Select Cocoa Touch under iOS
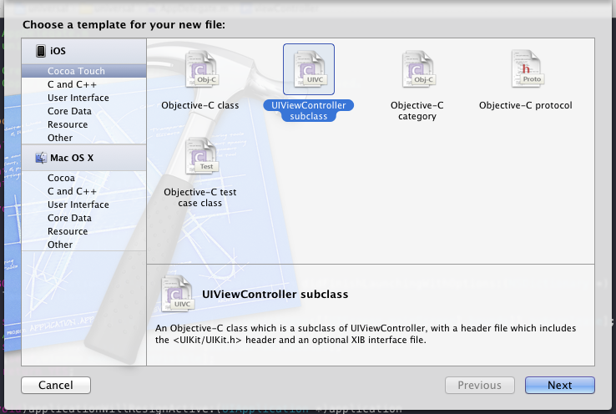This screenshot has height=414, width=616. pyautogui.click(x=76, y=71)
